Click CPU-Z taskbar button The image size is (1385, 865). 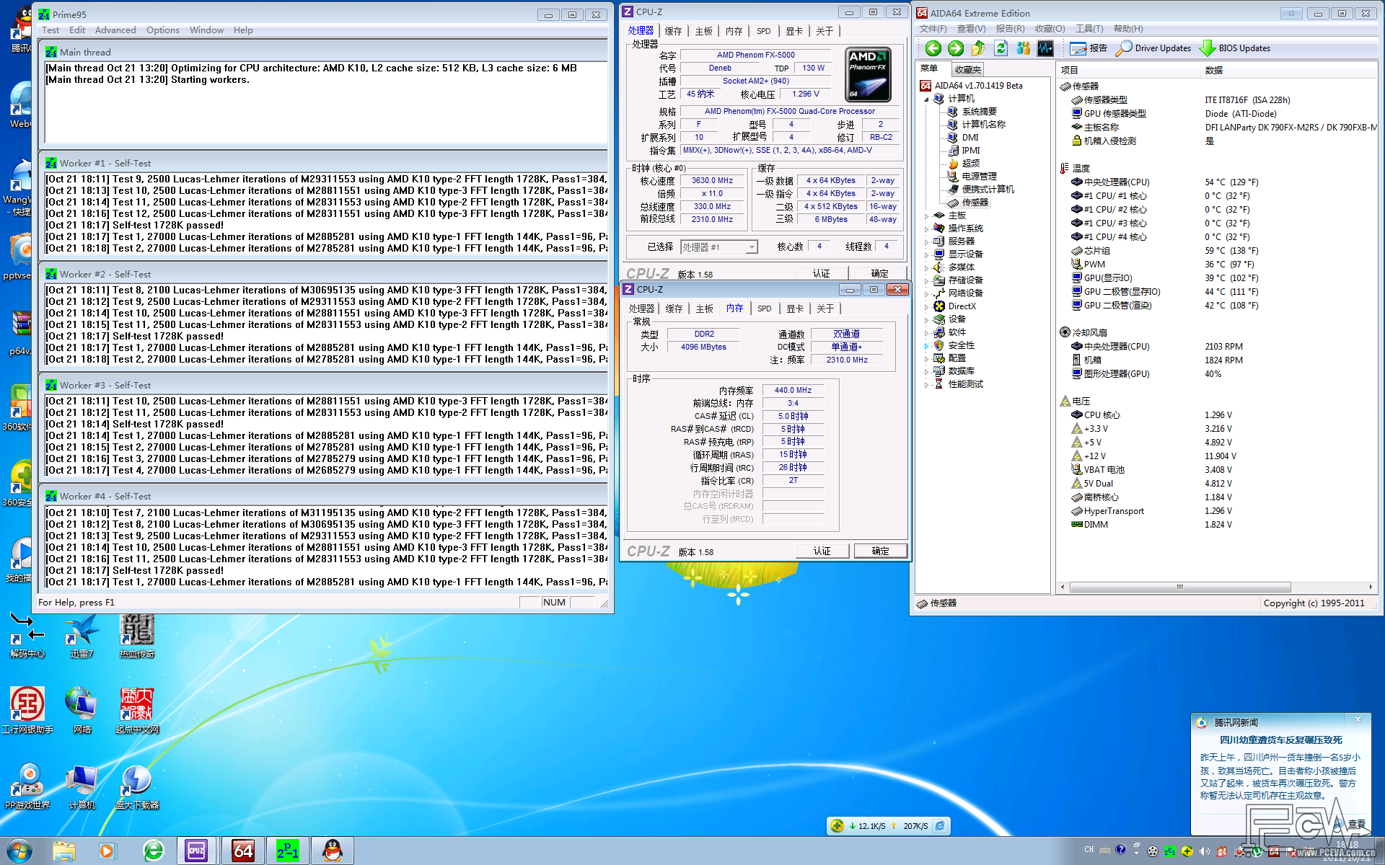[x=196, y=851]
